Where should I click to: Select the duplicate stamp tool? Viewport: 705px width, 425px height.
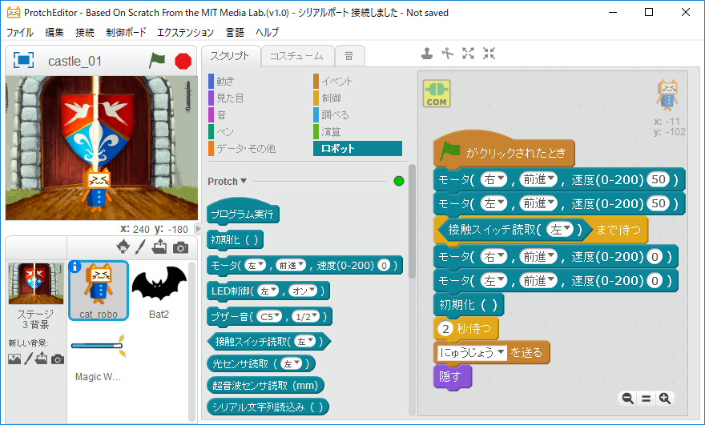click(x=427, y=54)
